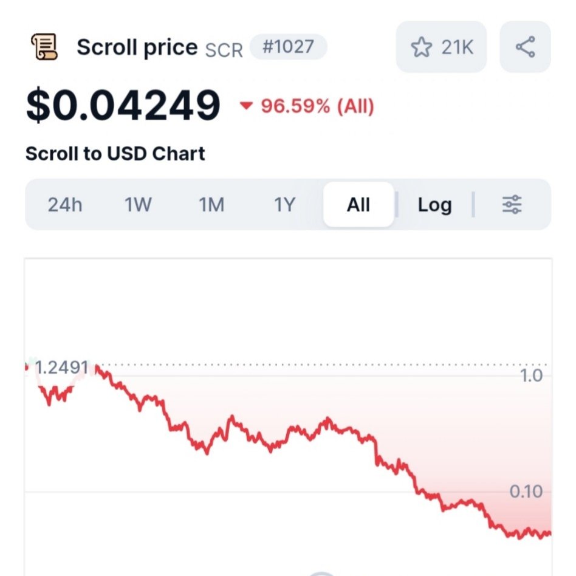The height and width of the screenshot is (576, 576).
Task: Click the $0.04249 price value
Action: click(123, 105)
